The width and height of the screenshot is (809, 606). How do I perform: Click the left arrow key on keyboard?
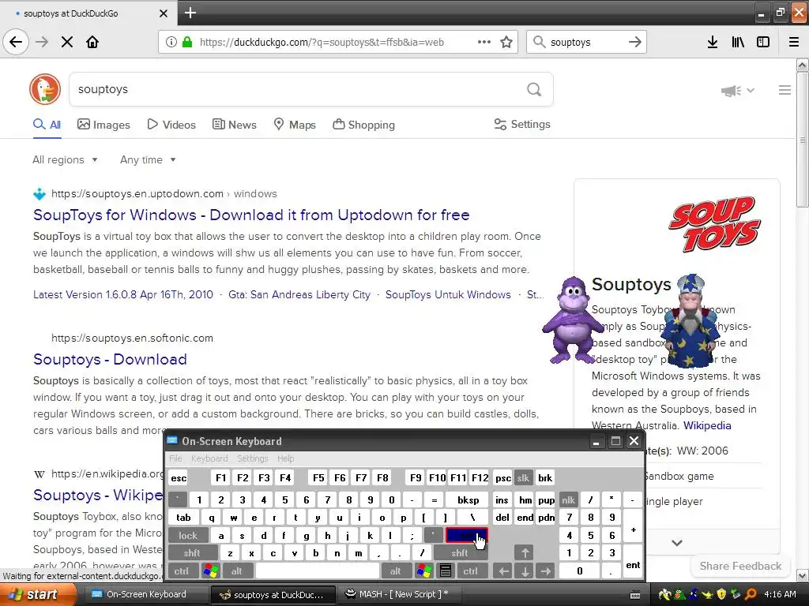(x=503, y=571)
